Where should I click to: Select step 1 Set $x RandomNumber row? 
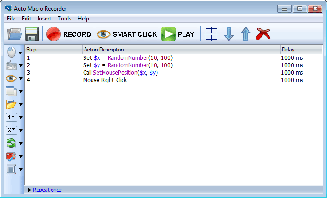pyautogui.click(x=174, y=57)
